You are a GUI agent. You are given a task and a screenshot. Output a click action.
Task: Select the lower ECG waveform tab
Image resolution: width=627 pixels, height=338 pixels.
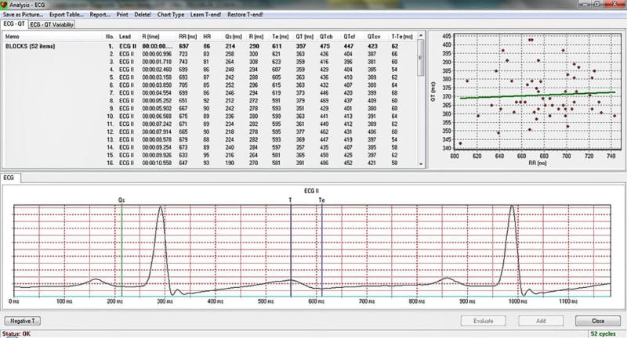[9, 178]
